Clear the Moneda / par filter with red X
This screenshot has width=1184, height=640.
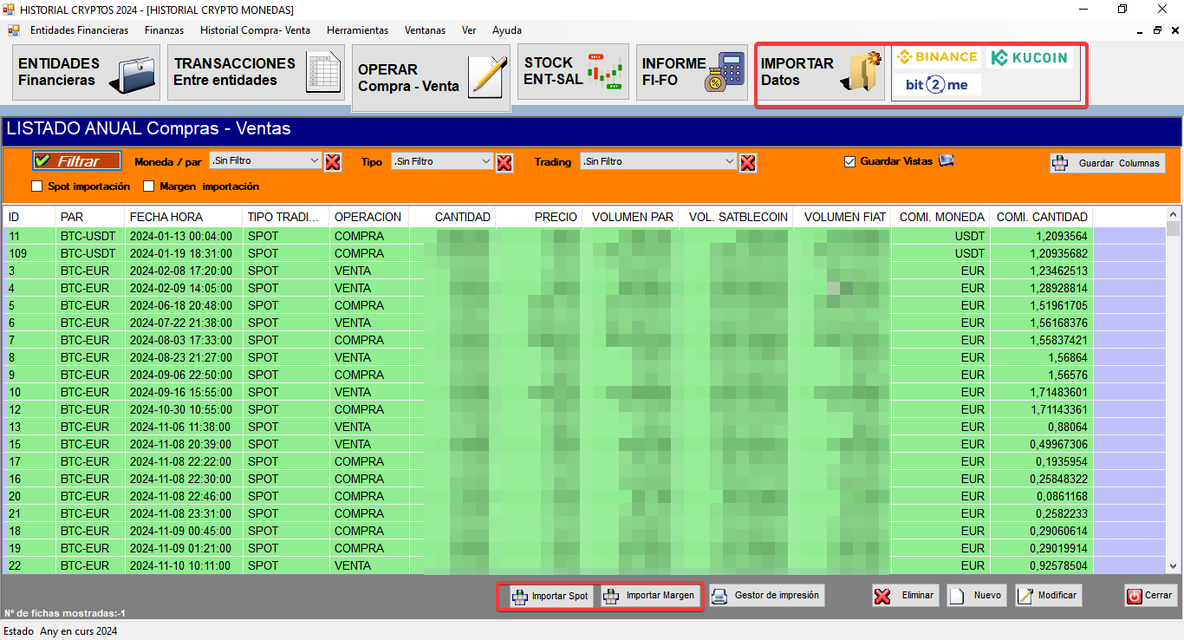click(333, 162)
